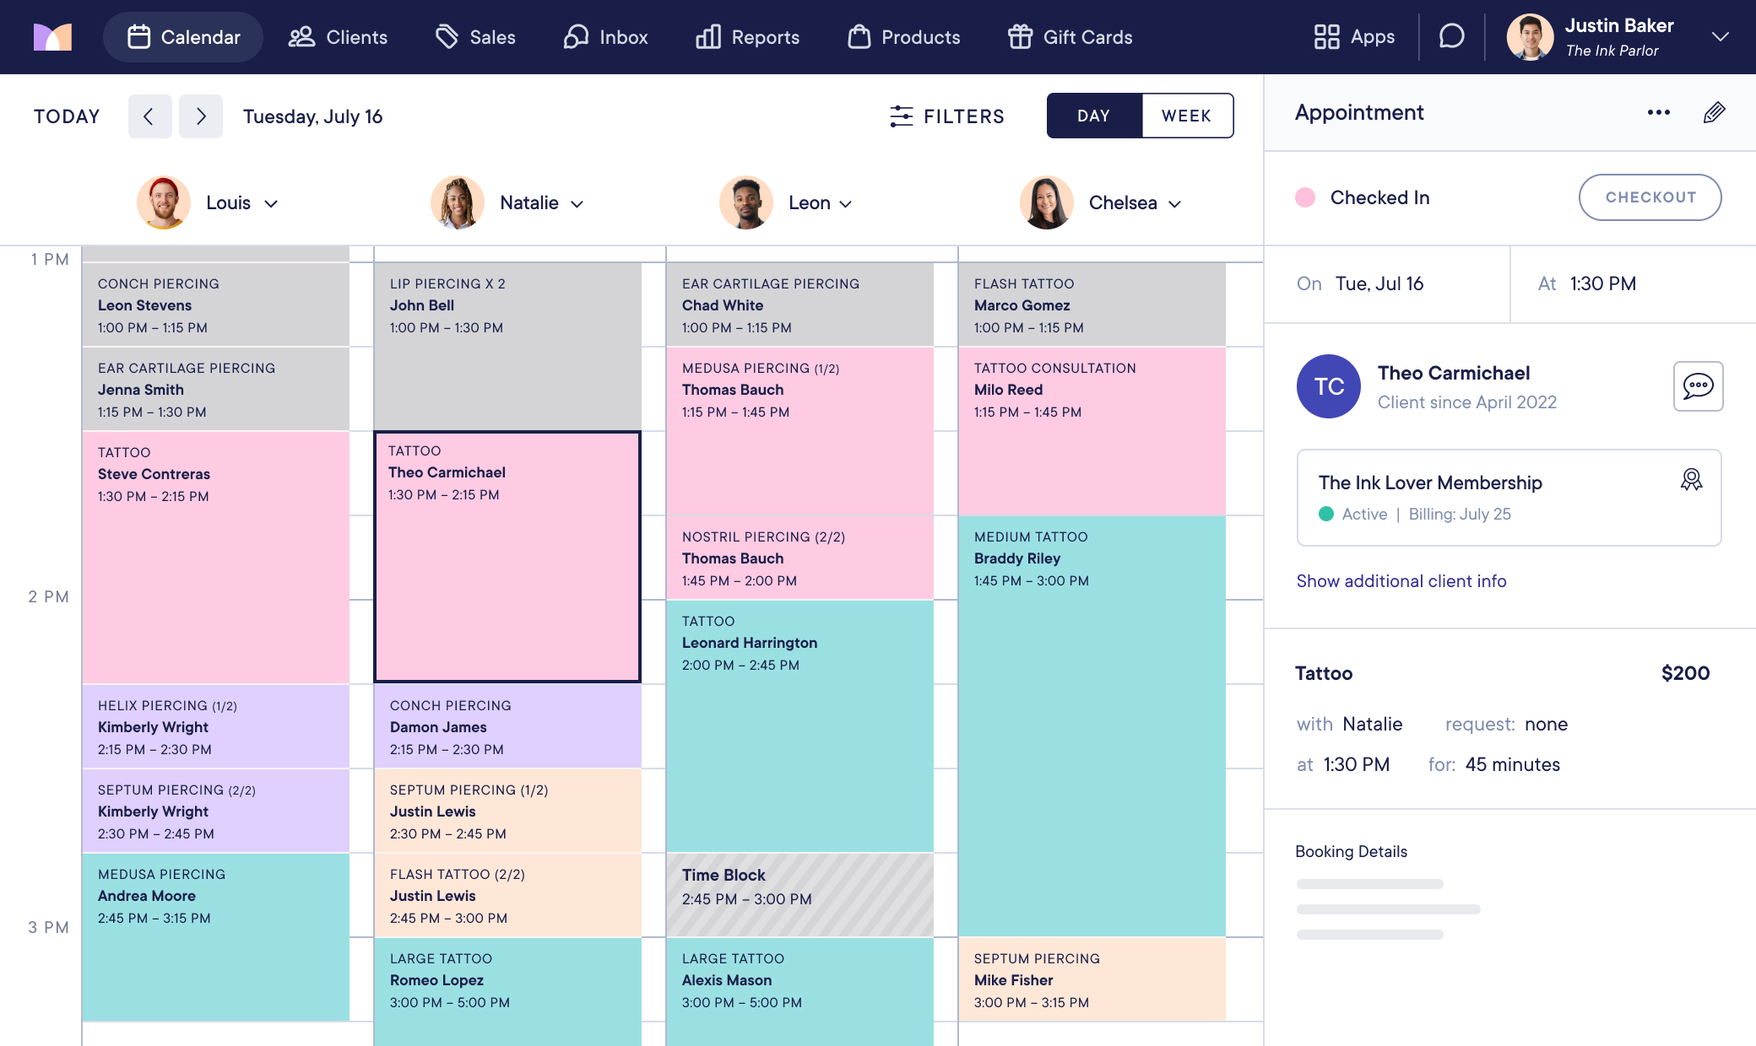Image resolution: width=1756 pixels, height=1046 pixels.
Task: Click the membership ribbon badge icon
Action: (1691, 480)
